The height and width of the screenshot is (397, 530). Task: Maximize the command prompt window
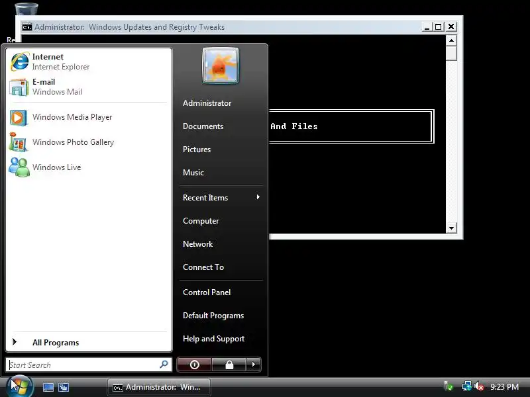coord(439,27)
